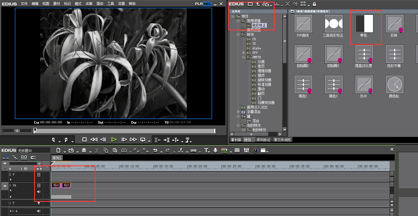This screenshot has width=418, height=216.
Task: Select the 颜色轮 effect
Action: [395, 84]
